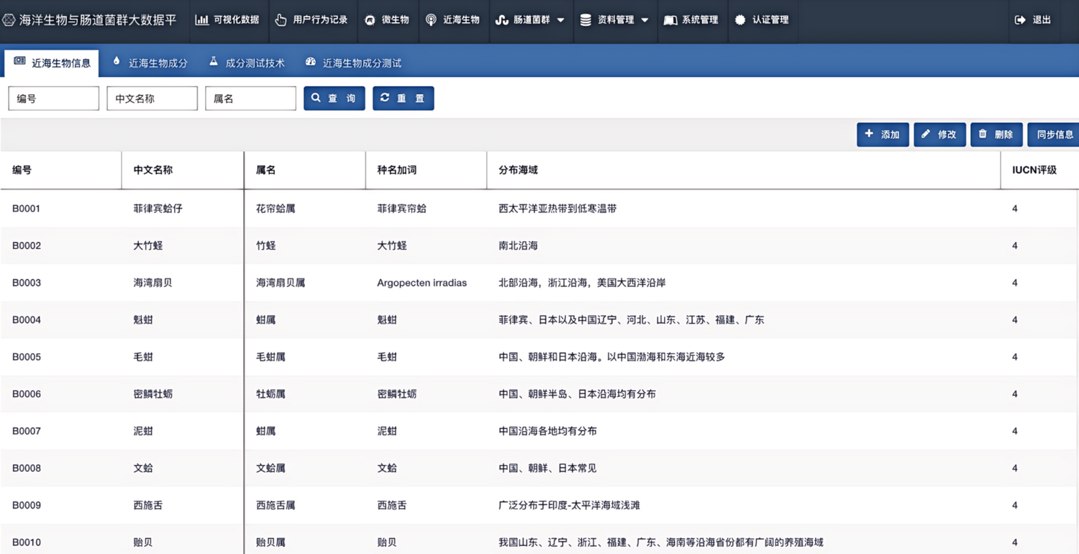
Task: Click the 用户行为记录 hand pointer icon
Action: 281,20
